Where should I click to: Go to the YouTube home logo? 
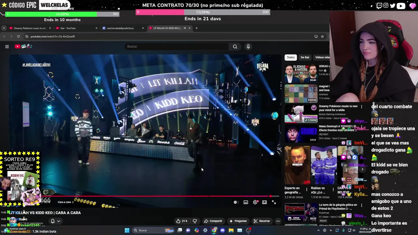point(23,47)
